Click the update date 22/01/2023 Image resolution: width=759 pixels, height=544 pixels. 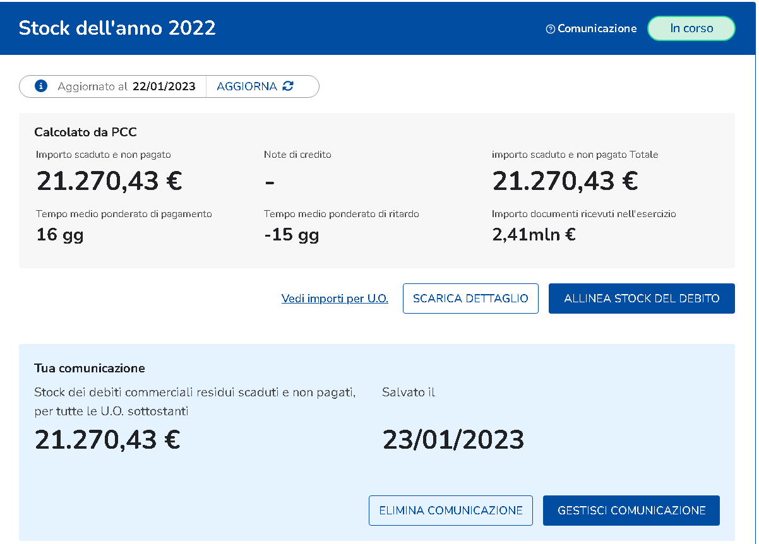click(x=164, y=86)
